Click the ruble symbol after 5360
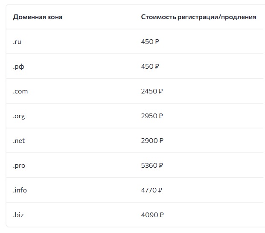 (x=161, y=166)
